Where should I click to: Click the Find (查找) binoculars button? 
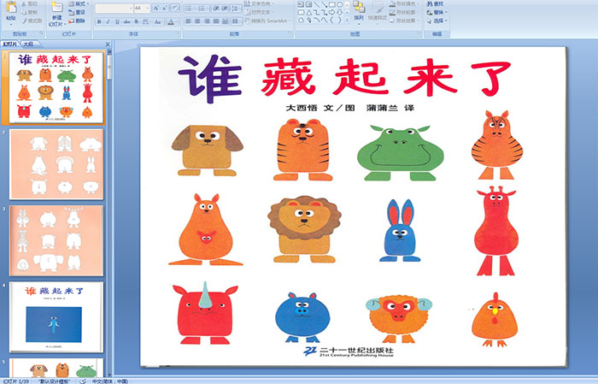click(436, 3)
